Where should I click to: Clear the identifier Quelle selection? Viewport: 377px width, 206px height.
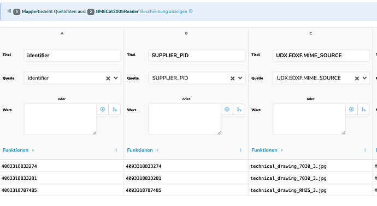(x=108, y=78)
